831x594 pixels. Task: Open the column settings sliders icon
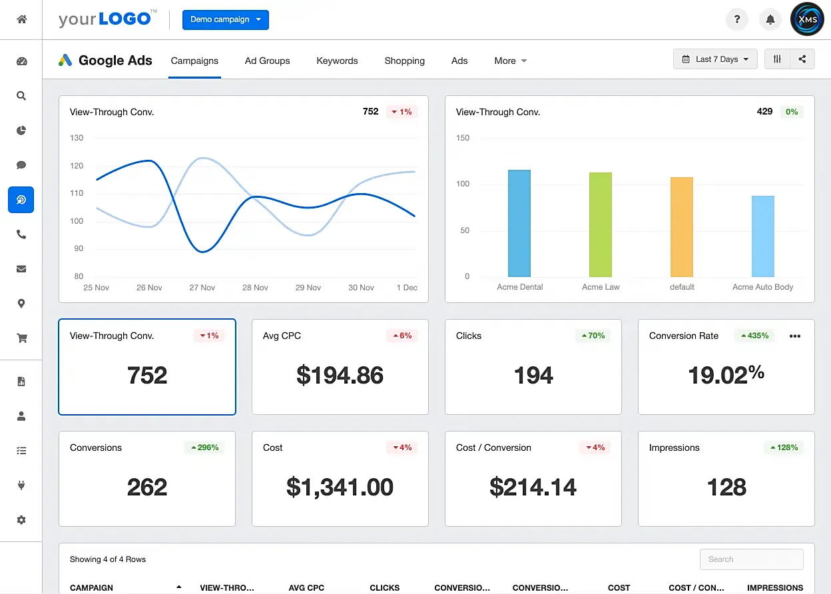tap(777, 59)
